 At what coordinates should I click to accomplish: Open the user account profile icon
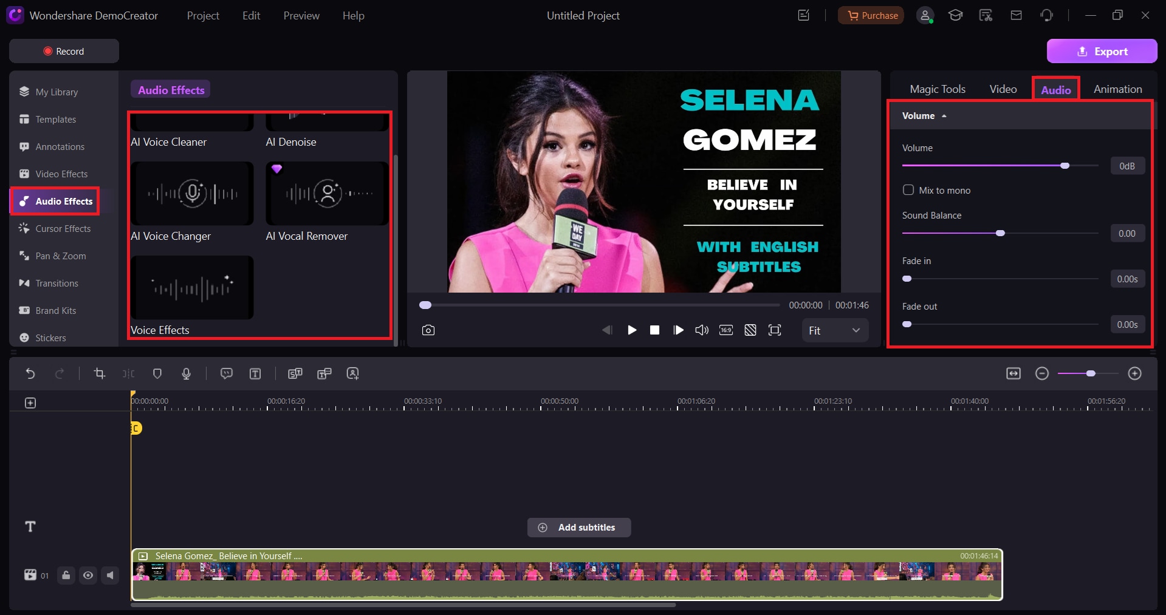[x=925, y=16]
